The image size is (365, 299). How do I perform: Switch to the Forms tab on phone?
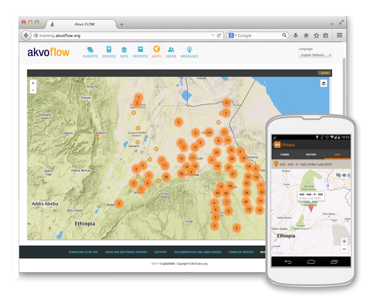(285, 154)
